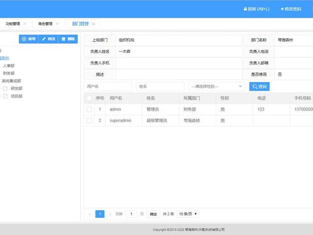Click the empty 负责人手机 field
The height and width of the screenshot is (235, 313).
(179, 63)
